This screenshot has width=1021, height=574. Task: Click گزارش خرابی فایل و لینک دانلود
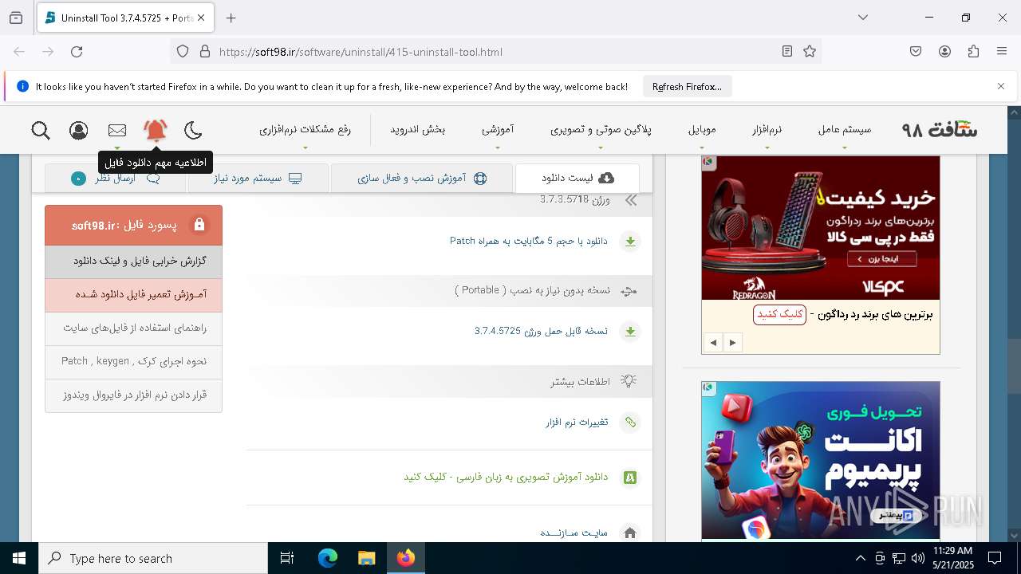pyautogui.click(x=133, y=261)
